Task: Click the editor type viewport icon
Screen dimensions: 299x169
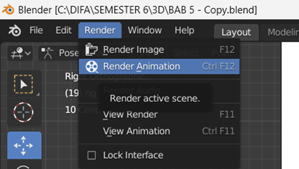Action: click(18, 53)
